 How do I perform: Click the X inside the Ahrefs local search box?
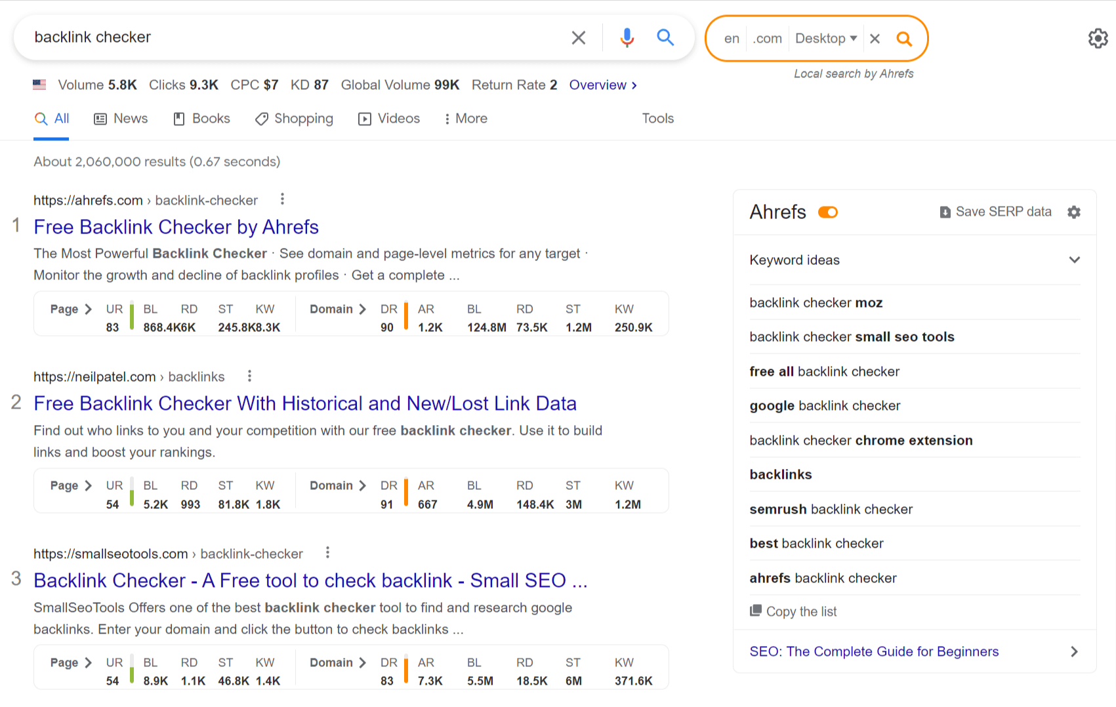(875, 38)
